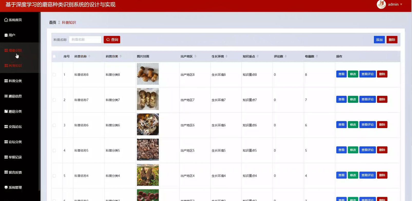
Task: Click 查看 for 科普名称6
Action: pos(341,125)
